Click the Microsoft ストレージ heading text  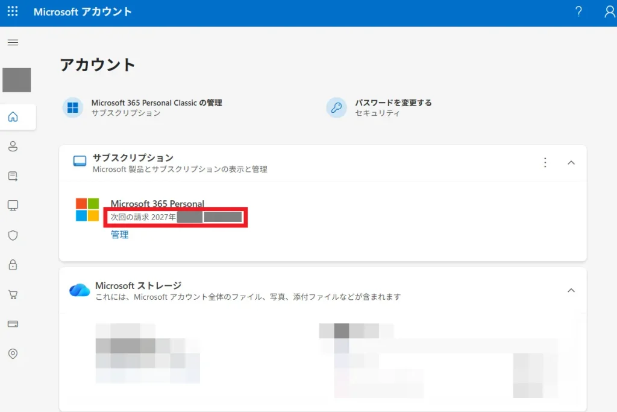[139, 285]
